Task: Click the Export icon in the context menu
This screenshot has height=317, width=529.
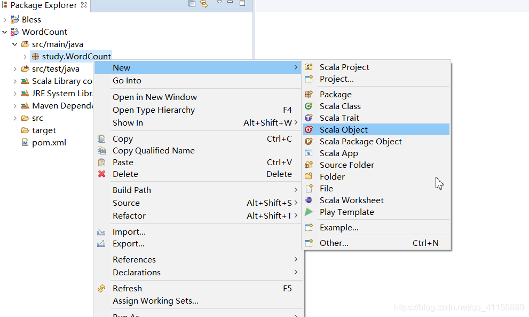Action: point(101,243)
